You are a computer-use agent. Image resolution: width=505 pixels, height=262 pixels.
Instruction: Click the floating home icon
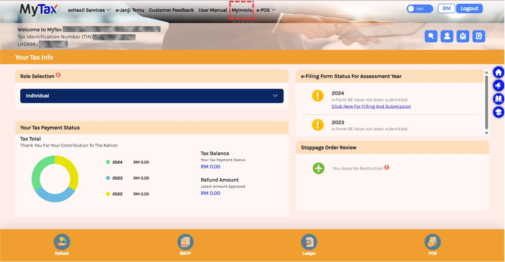[498, 72]
